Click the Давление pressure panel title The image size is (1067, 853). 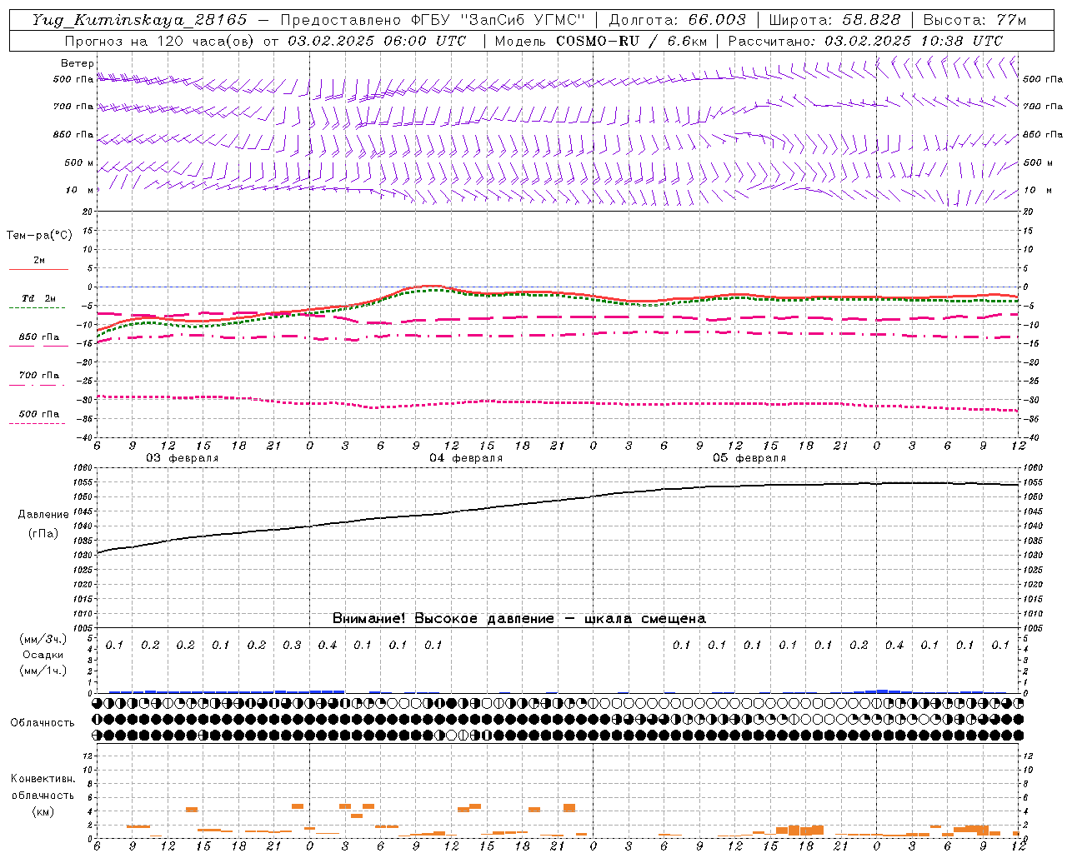click(43, 515)
